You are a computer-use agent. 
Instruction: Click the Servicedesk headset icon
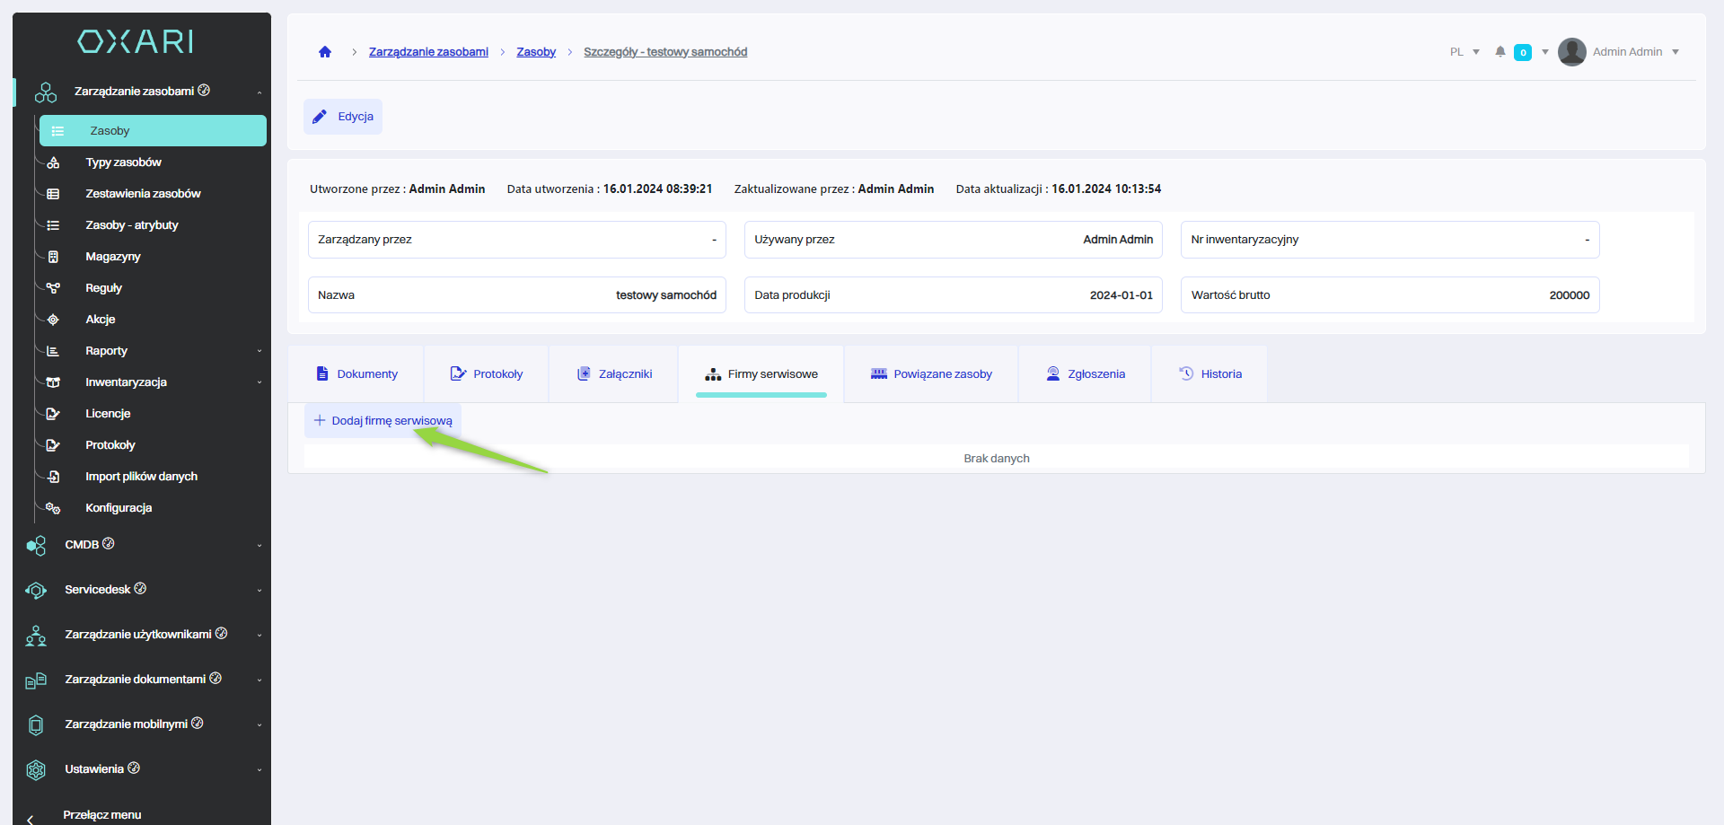click(x=36, y=590)
